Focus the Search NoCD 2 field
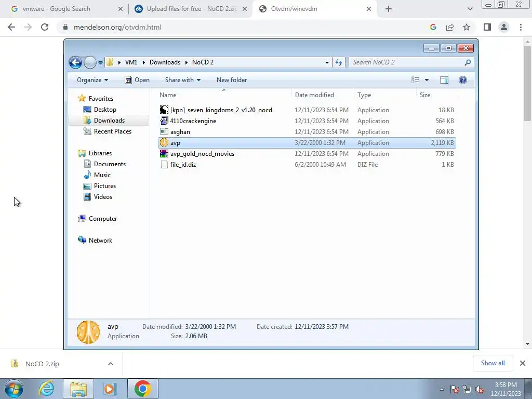Image resolution: width=532 pixels, height=399 pixels. pyautogui.click(x=407, y=62)
